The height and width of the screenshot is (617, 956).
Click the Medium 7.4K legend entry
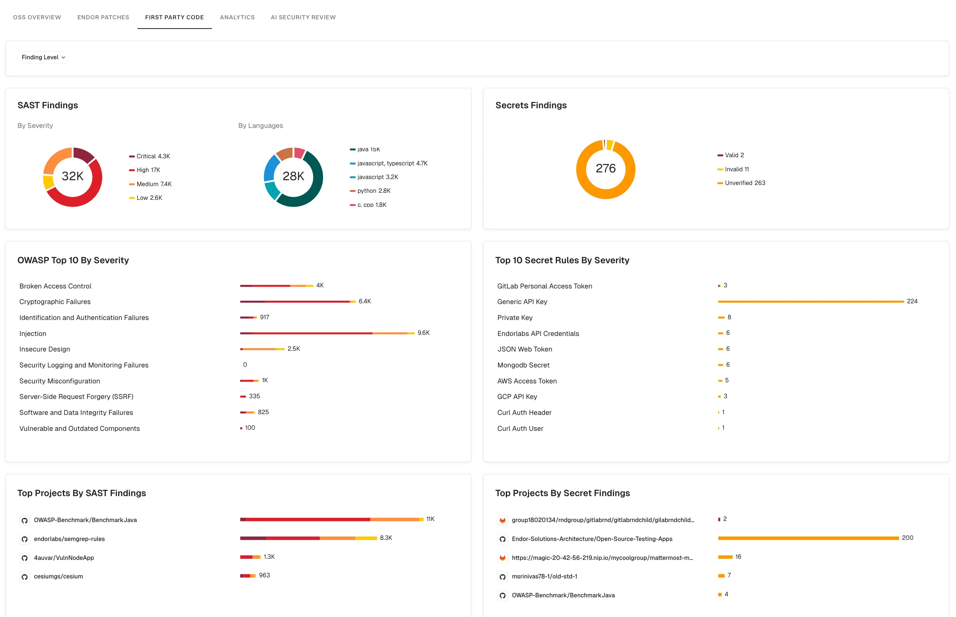tap(150, 184)
